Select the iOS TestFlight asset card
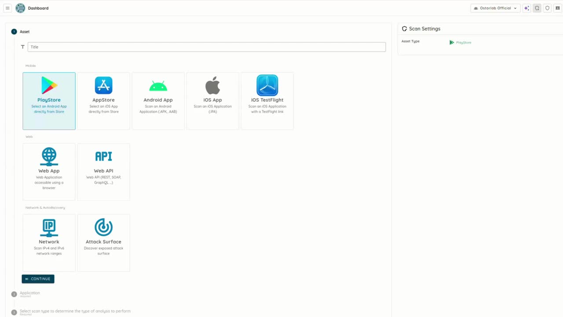The width and height of the screenshot is (563, 317). pyautogui.click(x=267, y=101)
